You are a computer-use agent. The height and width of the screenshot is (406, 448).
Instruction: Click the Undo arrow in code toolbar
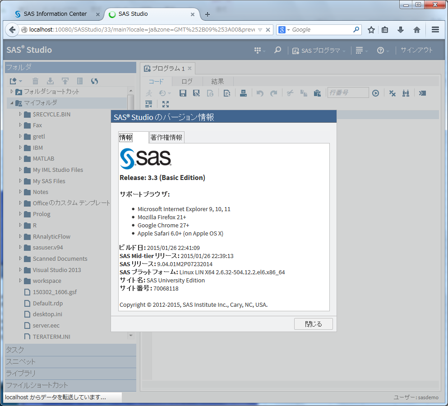click(260, 93)
